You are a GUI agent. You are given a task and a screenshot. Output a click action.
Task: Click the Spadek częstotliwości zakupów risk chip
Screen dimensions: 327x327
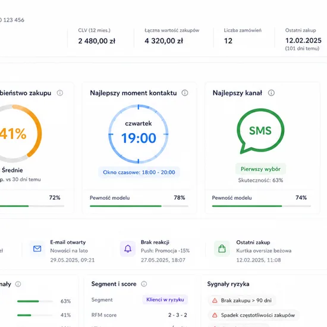254,315
